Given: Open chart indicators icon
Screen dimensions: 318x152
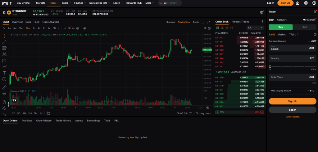Looking at the screenshot, I should [x=65, y=28].
